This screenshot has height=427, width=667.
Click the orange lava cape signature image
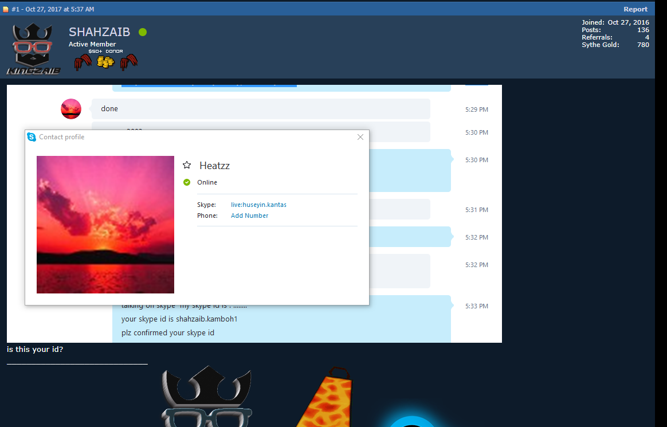point(324,397)
